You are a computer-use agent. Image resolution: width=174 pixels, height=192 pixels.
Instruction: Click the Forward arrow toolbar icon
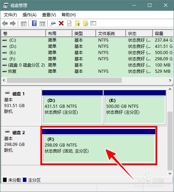click(x=13, y=23)
